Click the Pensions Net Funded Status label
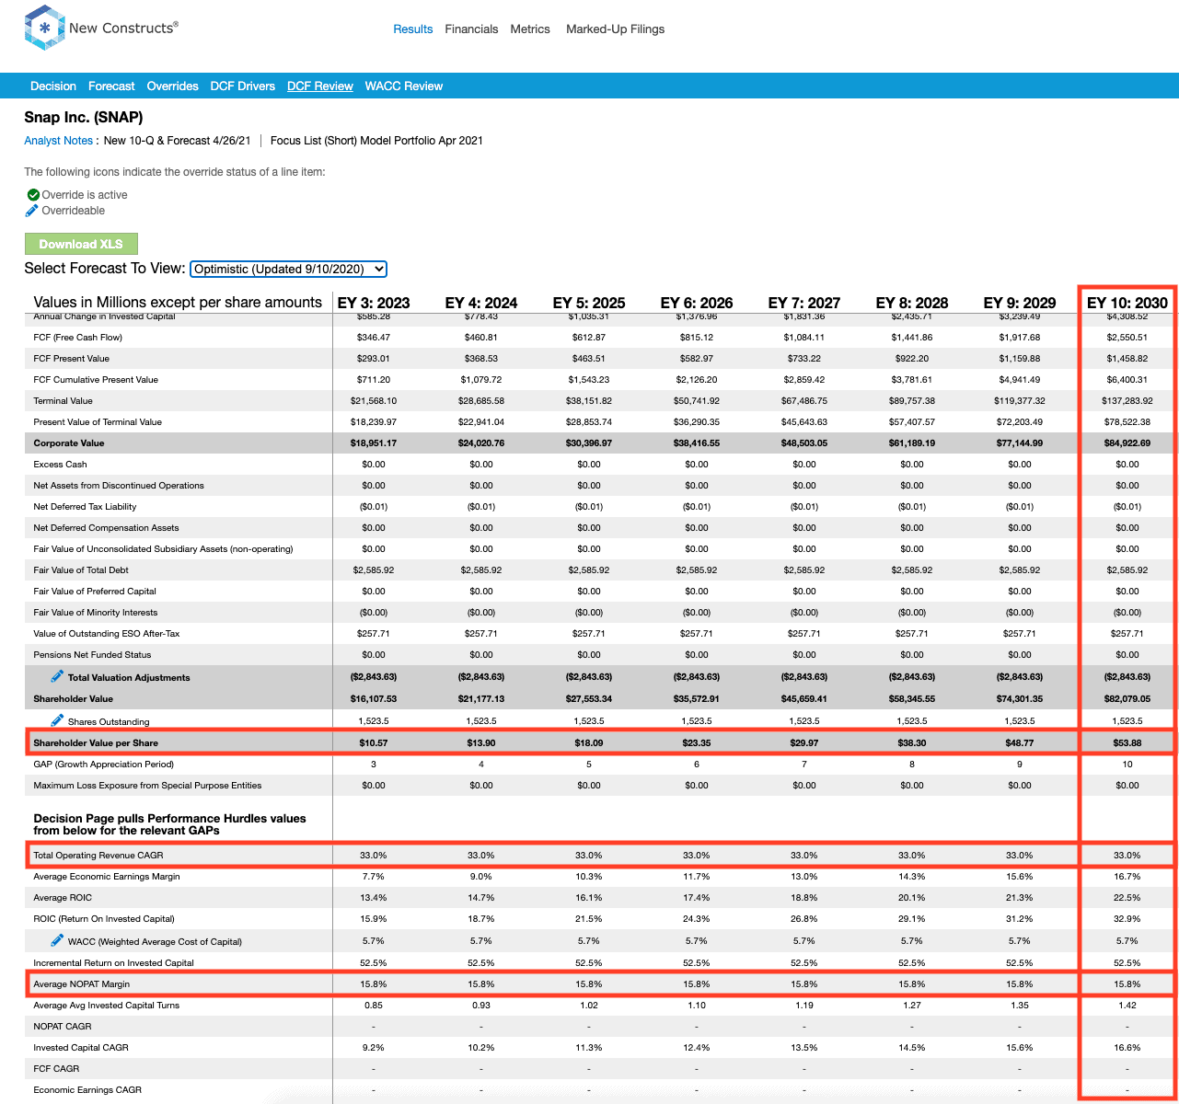Viewport: 1179px width, 1104px height. pos(92,654)
